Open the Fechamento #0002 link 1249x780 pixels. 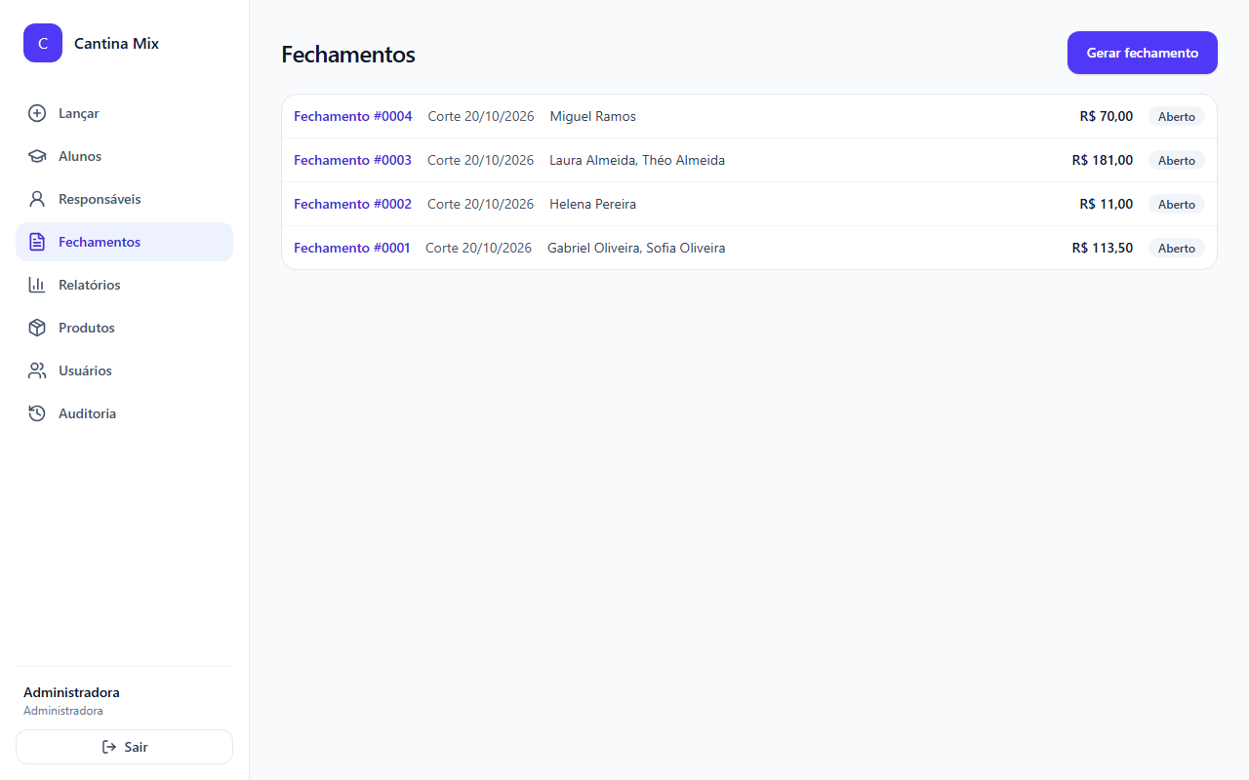[x=352, y=204]
